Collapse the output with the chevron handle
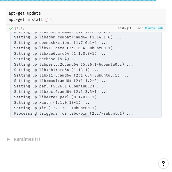The width and height of the screenshot is (172, 172). (86, 116)
